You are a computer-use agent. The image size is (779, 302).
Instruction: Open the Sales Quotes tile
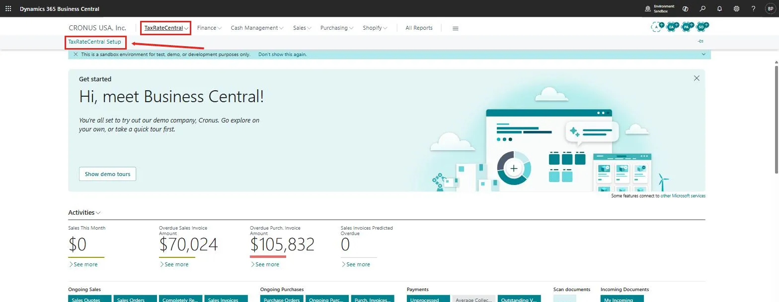coord(90,299)
